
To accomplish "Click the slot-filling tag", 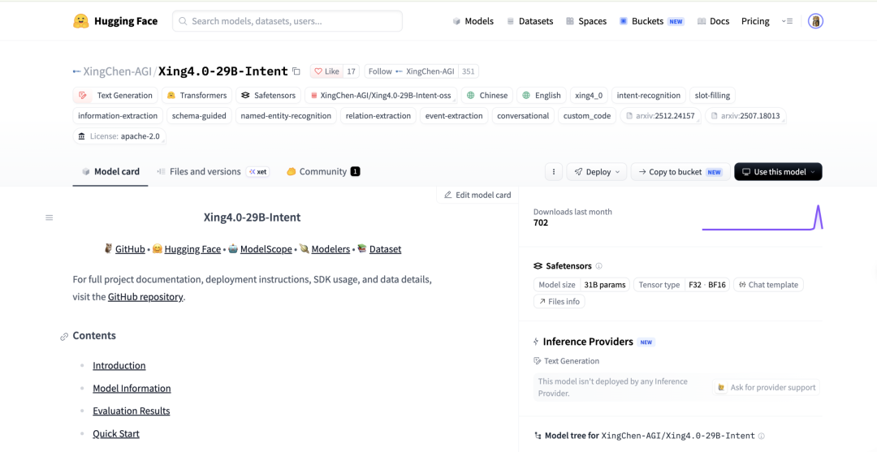I will (x=712, y=95).
